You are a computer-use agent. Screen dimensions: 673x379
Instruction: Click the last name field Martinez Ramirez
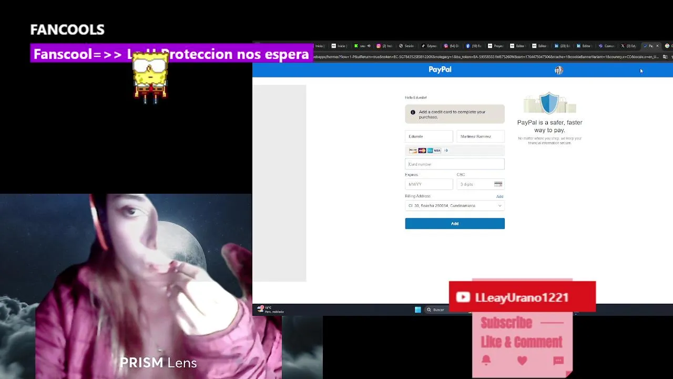click(481, 136)
